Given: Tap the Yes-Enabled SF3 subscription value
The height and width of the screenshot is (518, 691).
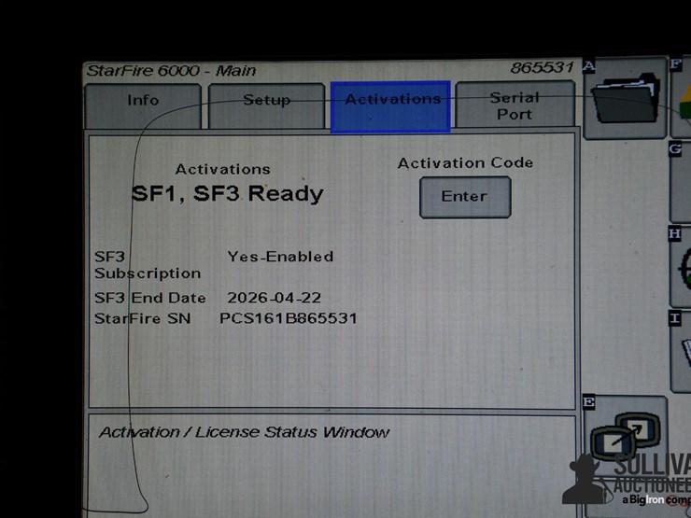Looking at the screenshot, I should 280,256.
